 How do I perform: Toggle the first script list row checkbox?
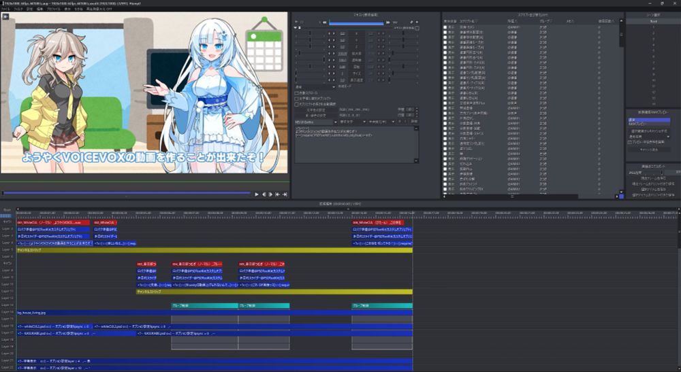(x=445, y=27)
